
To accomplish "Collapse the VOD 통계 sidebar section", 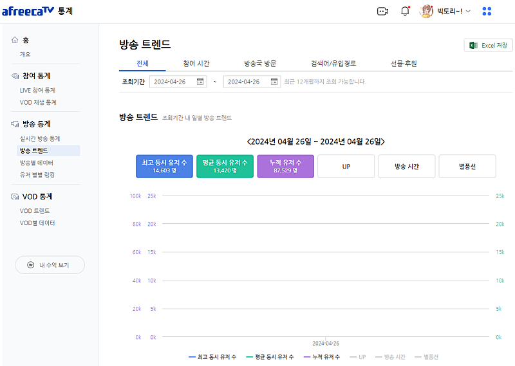I will coord(37,196).
